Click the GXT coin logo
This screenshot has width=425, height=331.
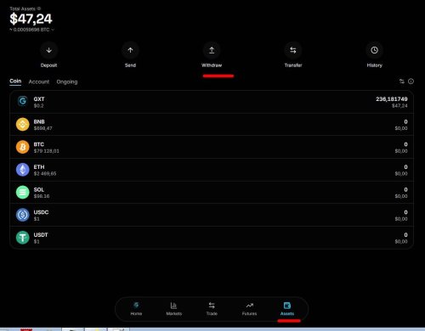23,101
